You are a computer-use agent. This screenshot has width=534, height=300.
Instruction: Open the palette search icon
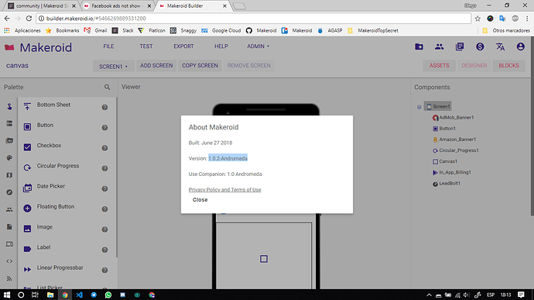click(108, 88)
